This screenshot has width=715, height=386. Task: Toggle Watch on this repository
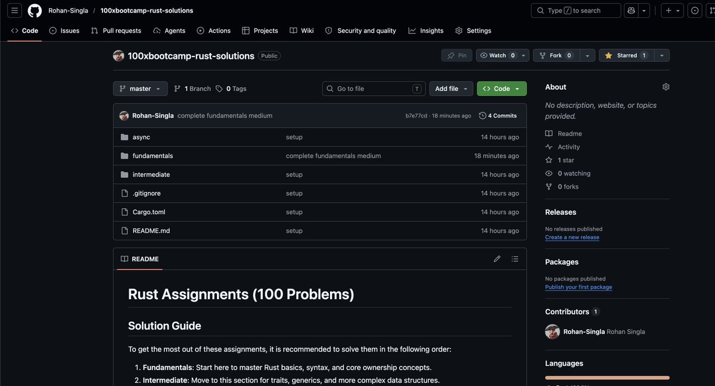click(x=497, y=55)
